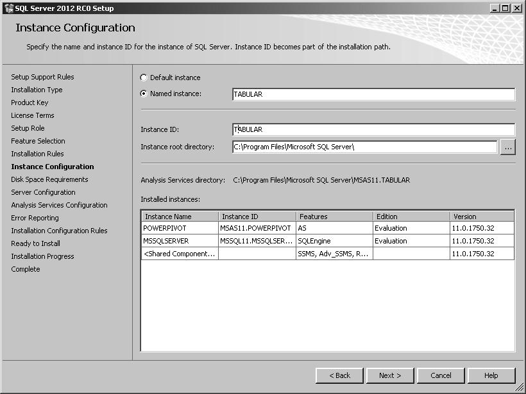
Task: Click Error Reporting step
Action: coord(35,218)
